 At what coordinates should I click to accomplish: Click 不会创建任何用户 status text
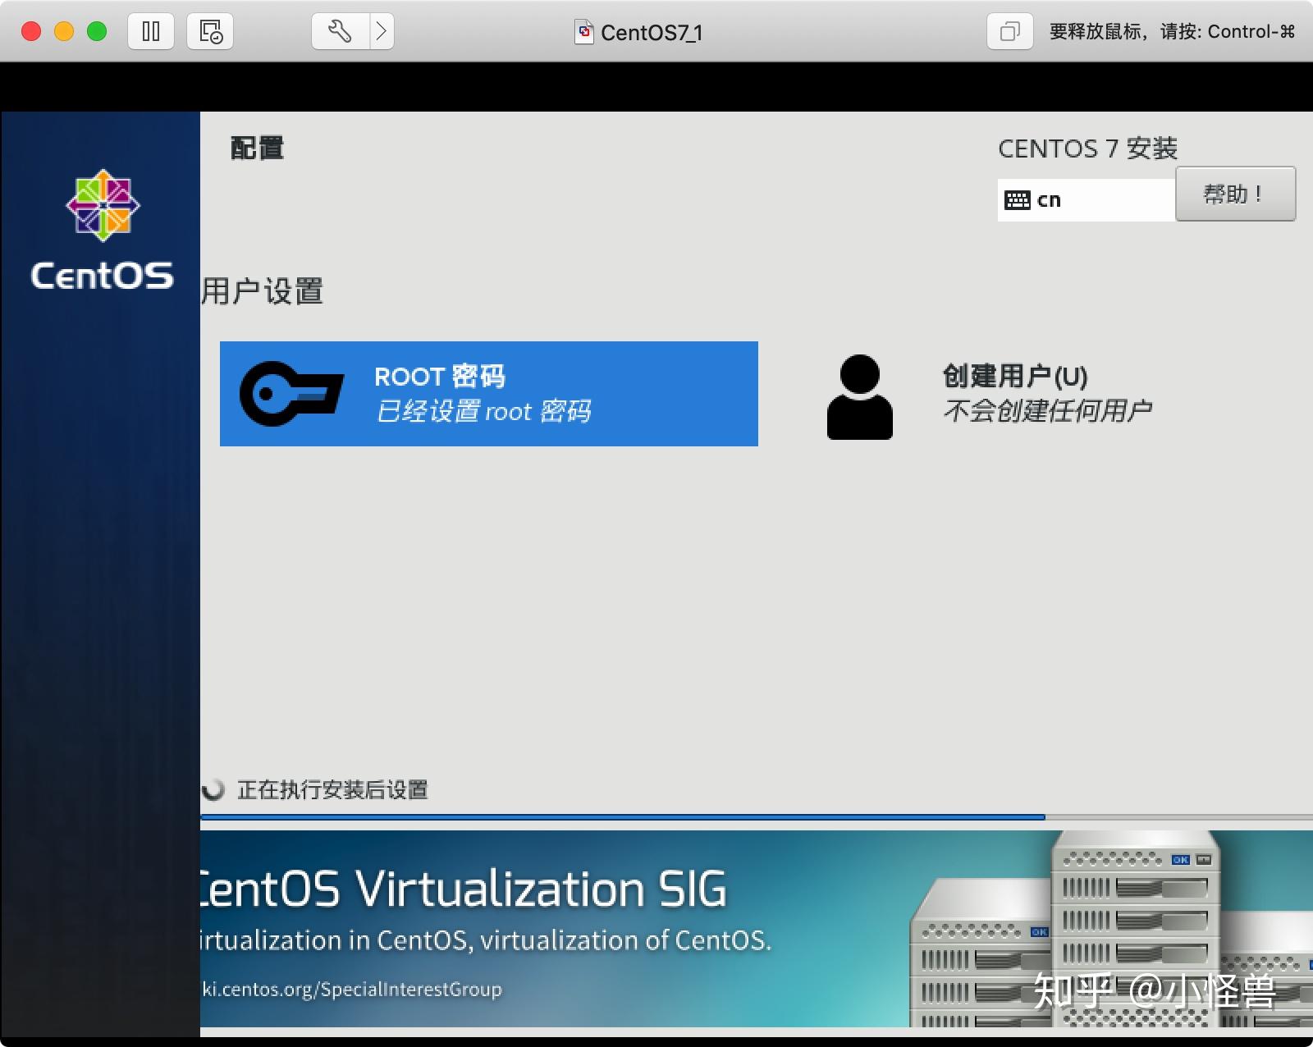tap(1048, 410)
